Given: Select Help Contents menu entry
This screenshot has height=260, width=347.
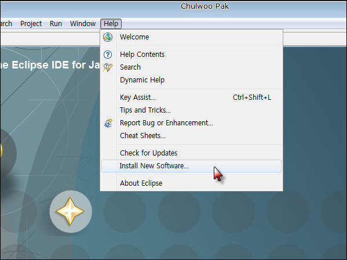Looking at the screenshot, I should point(191,55).
